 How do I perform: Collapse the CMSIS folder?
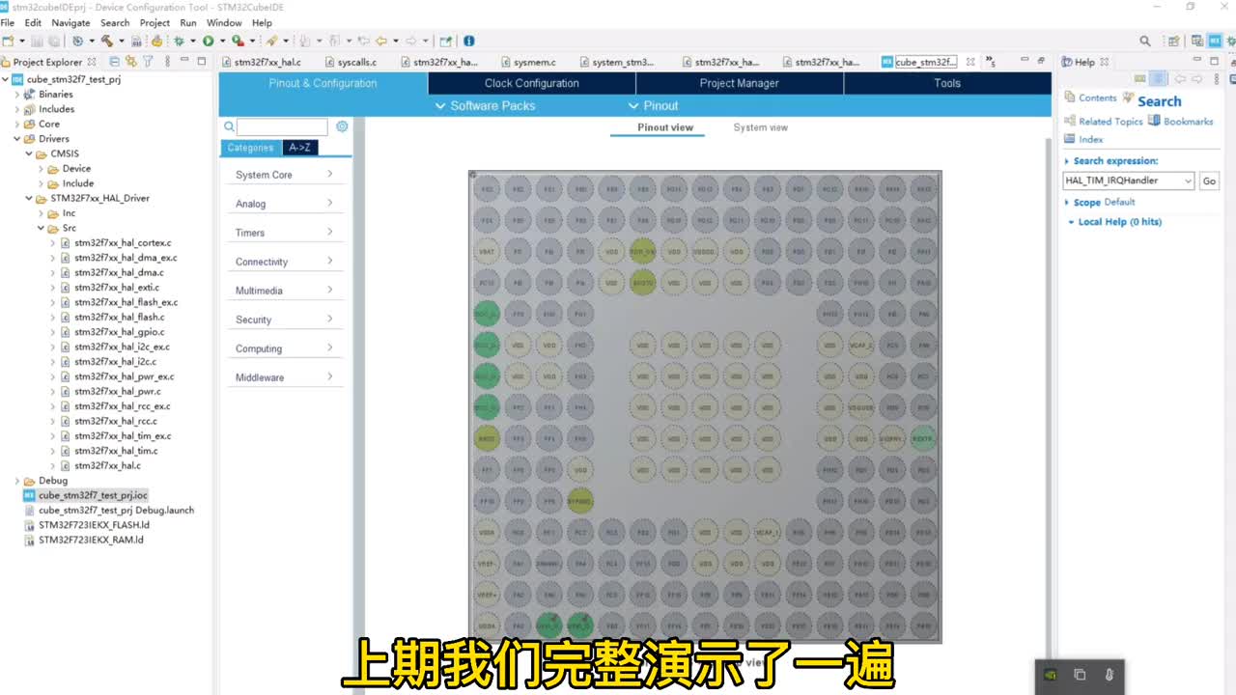[29, 153]
